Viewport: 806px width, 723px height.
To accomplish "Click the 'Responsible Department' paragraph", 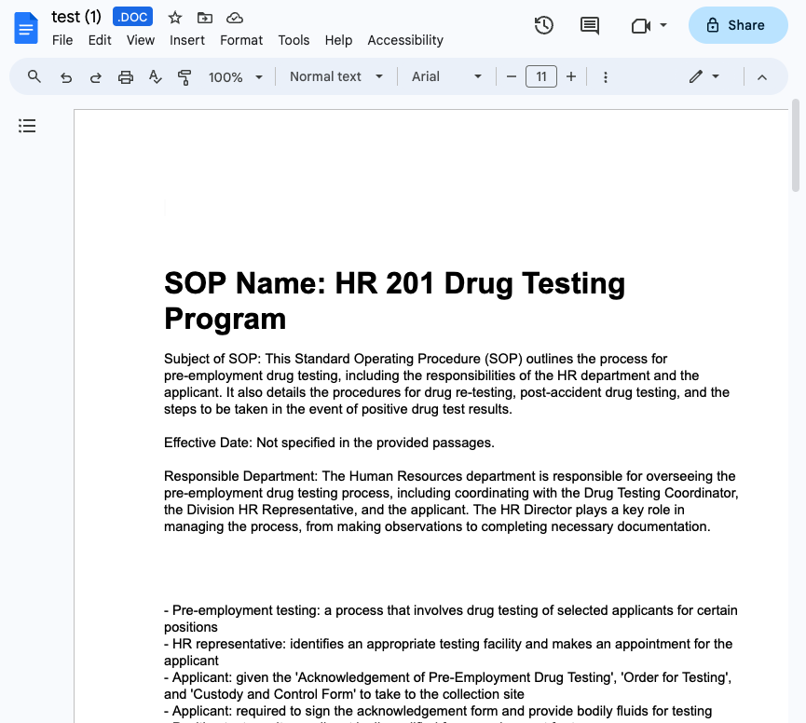I will [451, 501].
